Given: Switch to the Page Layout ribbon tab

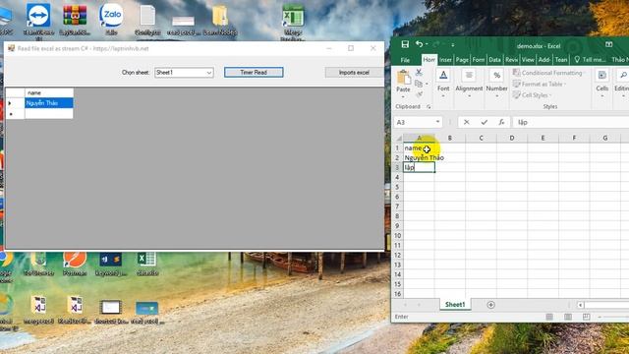Looking at the screenshot, I should point(462,60).
